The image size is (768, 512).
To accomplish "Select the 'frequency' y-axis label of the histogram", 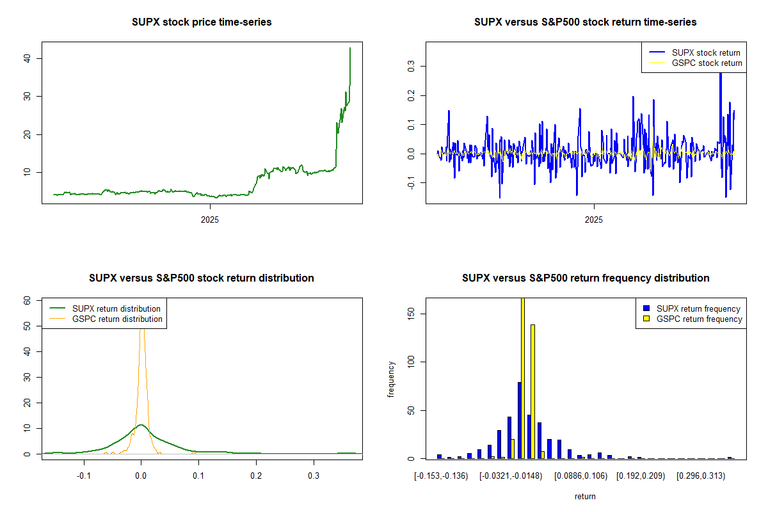I will pos(390,379).
